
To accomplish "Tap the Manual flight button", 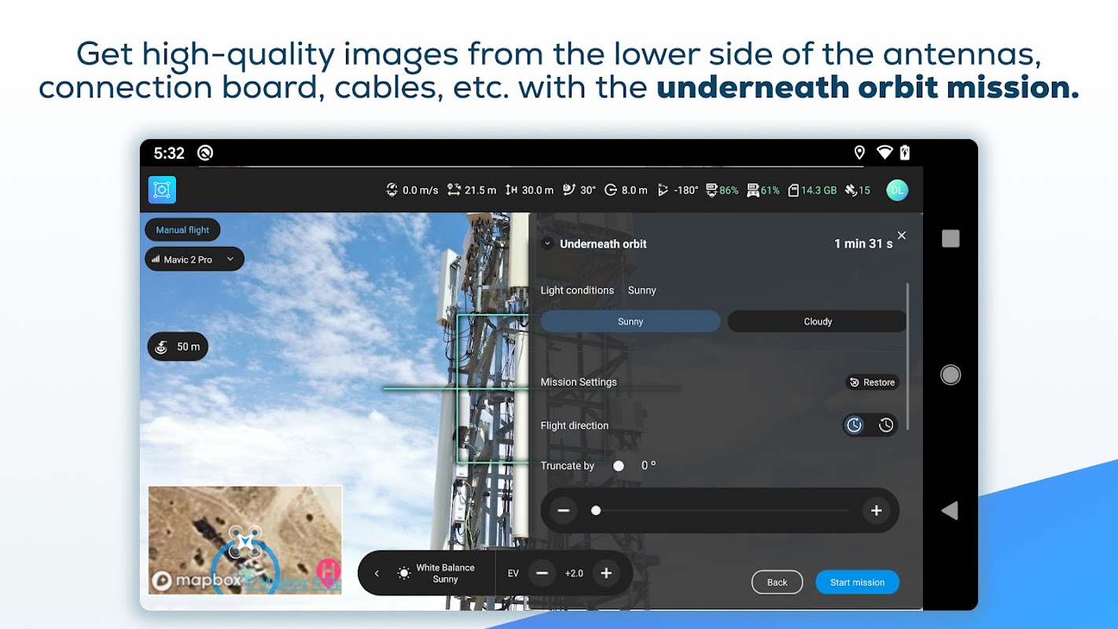I will 182,230.
